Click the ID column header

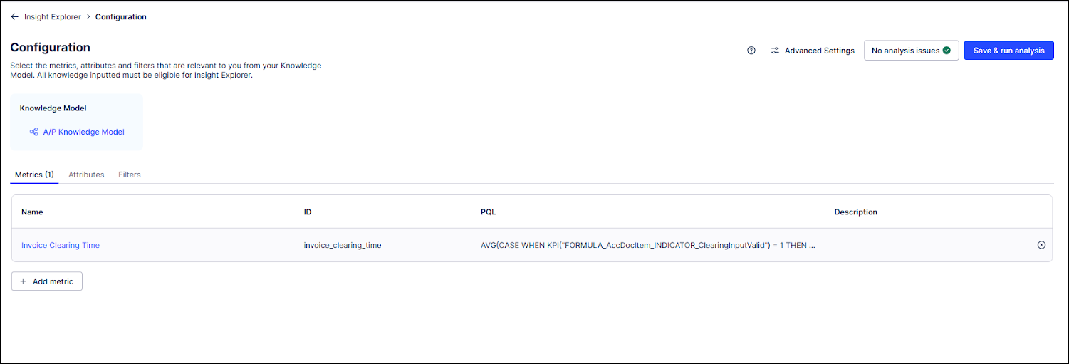tap(308, 212)
